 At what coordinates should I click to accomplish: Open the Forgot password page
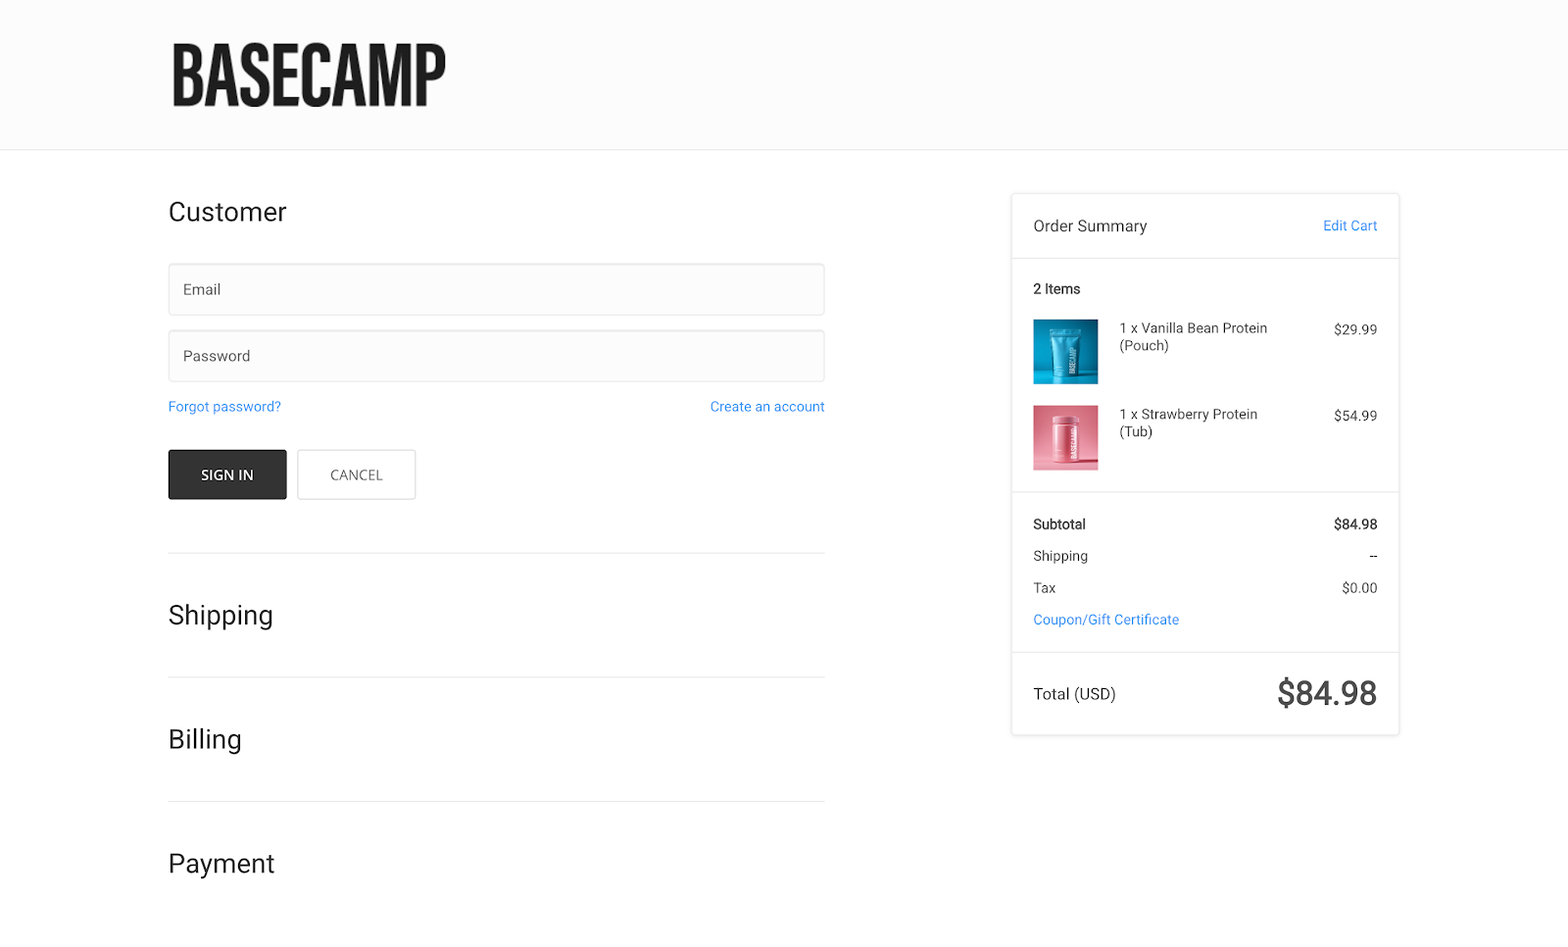tap(223, 406)
